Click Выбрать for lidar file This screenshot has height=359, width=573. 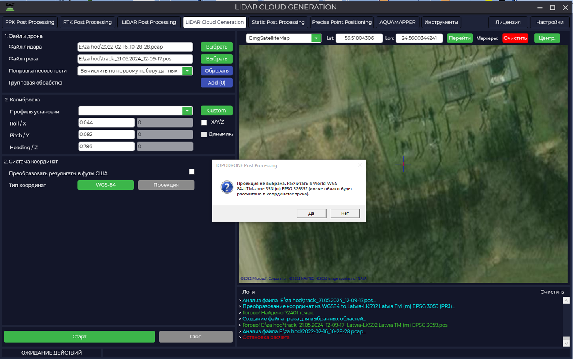[216, 47]
